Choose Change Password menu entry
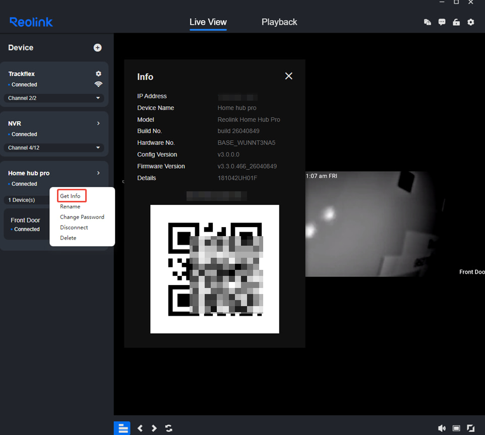This screenshot has width=485, height=435. (x=82, y=217)
